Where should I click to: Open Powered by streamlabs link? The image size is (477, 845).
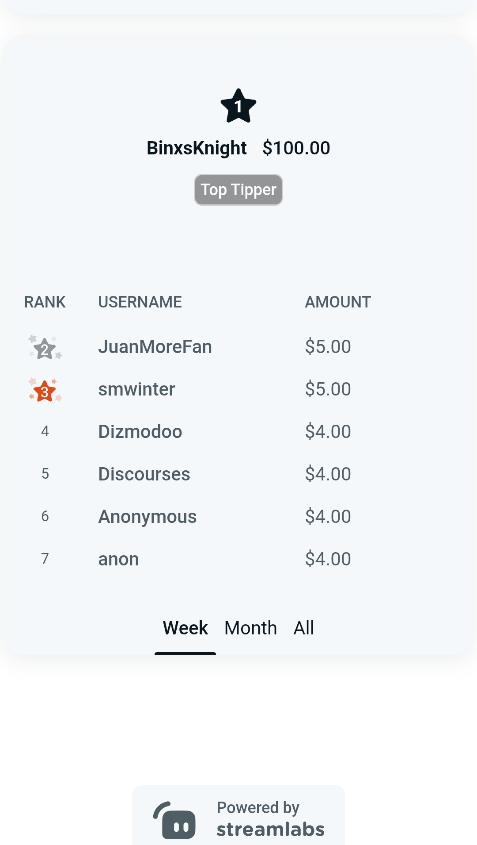point(238,816)
